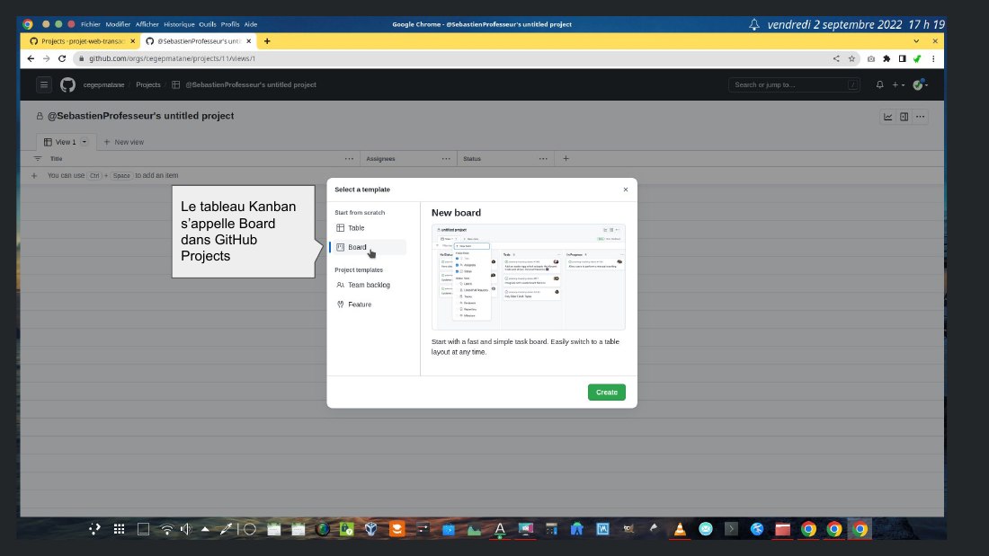Open the Fichier menu

point(90,24)
